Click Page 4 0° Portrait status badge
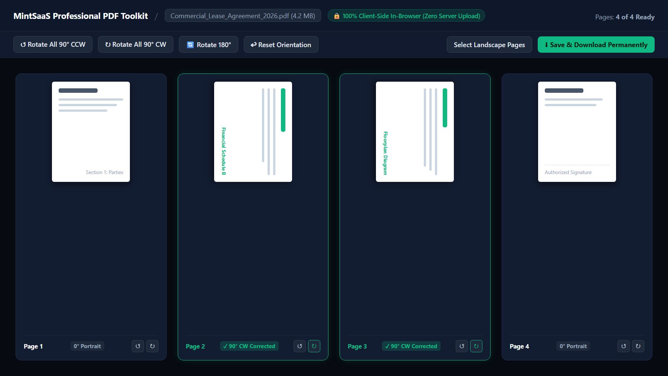Viewport: 668px width, 376px height. click(x=573, y=346)
